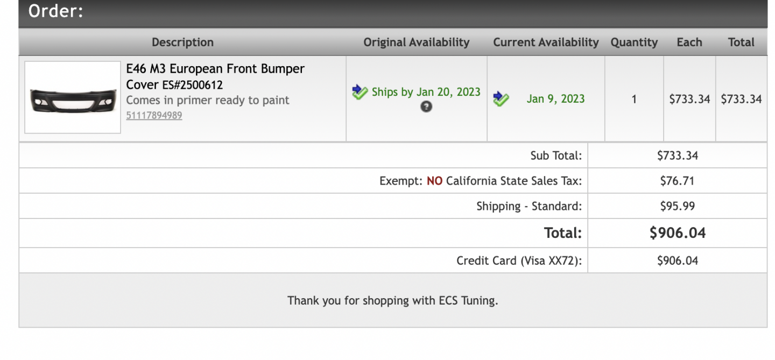
Task: Click the Current Availability column header
Action: coord(546,42)
